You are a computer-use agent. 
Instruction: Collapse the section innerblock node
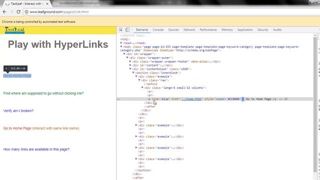click(133, 72)
